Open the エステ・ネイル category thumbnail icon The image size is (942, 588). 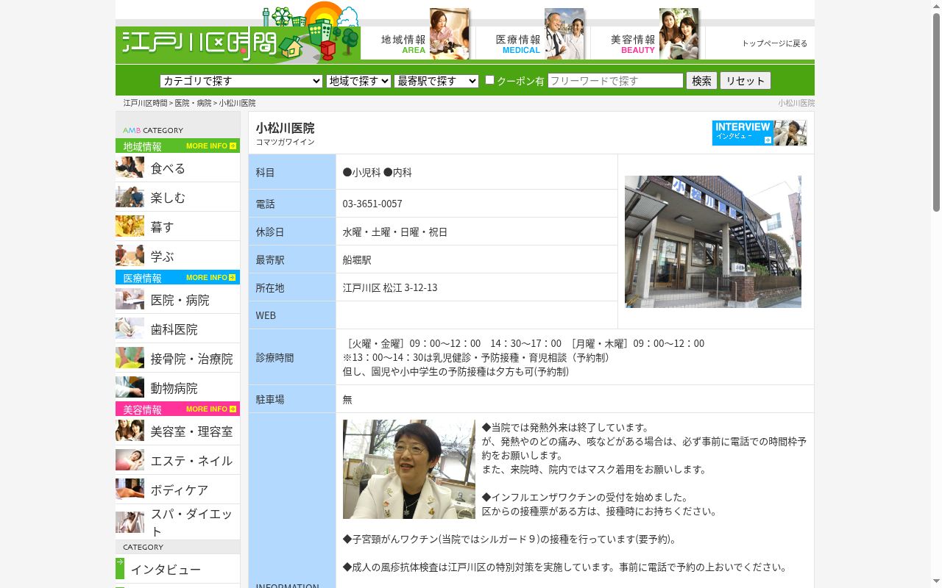[130, 460]
